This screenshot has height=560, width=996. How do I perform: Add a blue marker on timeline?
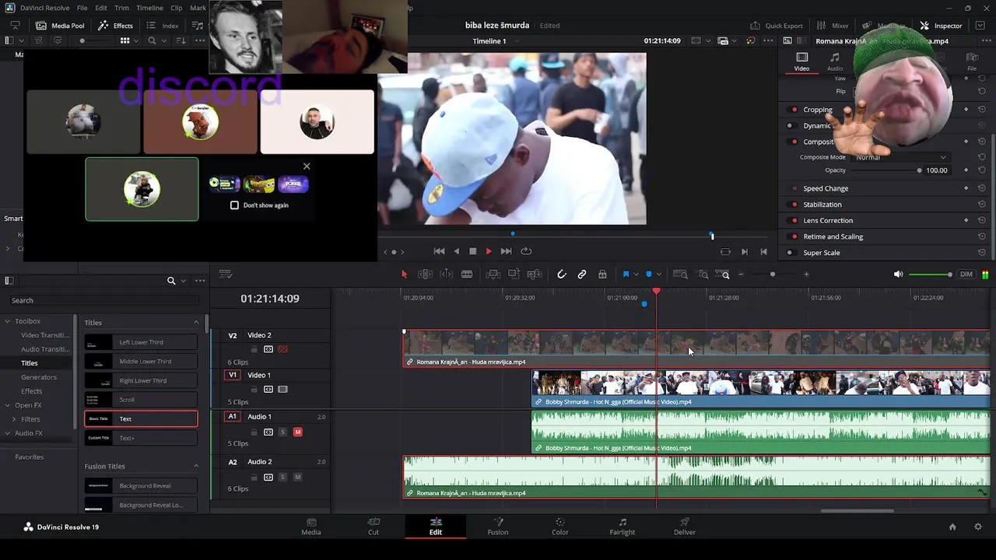[648, 275]
